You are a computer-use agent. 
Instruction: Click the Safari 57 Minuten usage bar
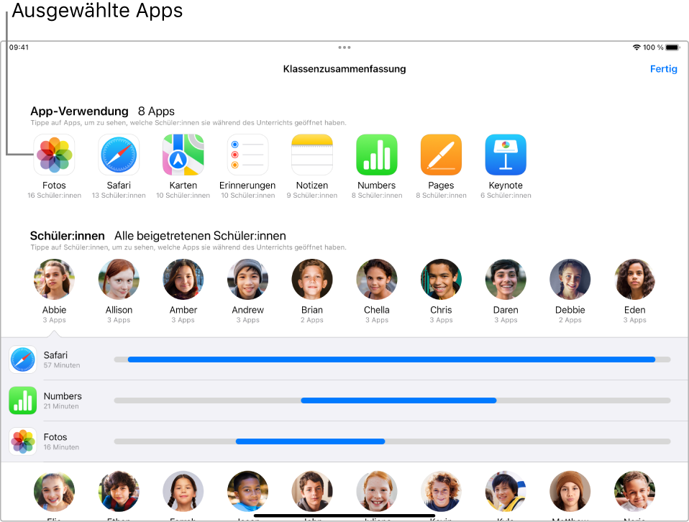[392, 360]
